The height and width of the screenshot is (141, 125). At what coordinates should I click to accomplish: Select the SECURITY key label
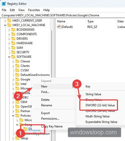click(23, 52)
